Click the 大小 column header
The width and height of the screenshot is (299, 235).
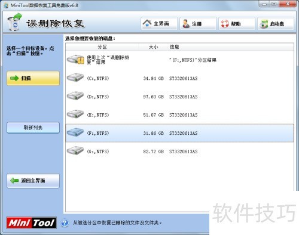153,47
